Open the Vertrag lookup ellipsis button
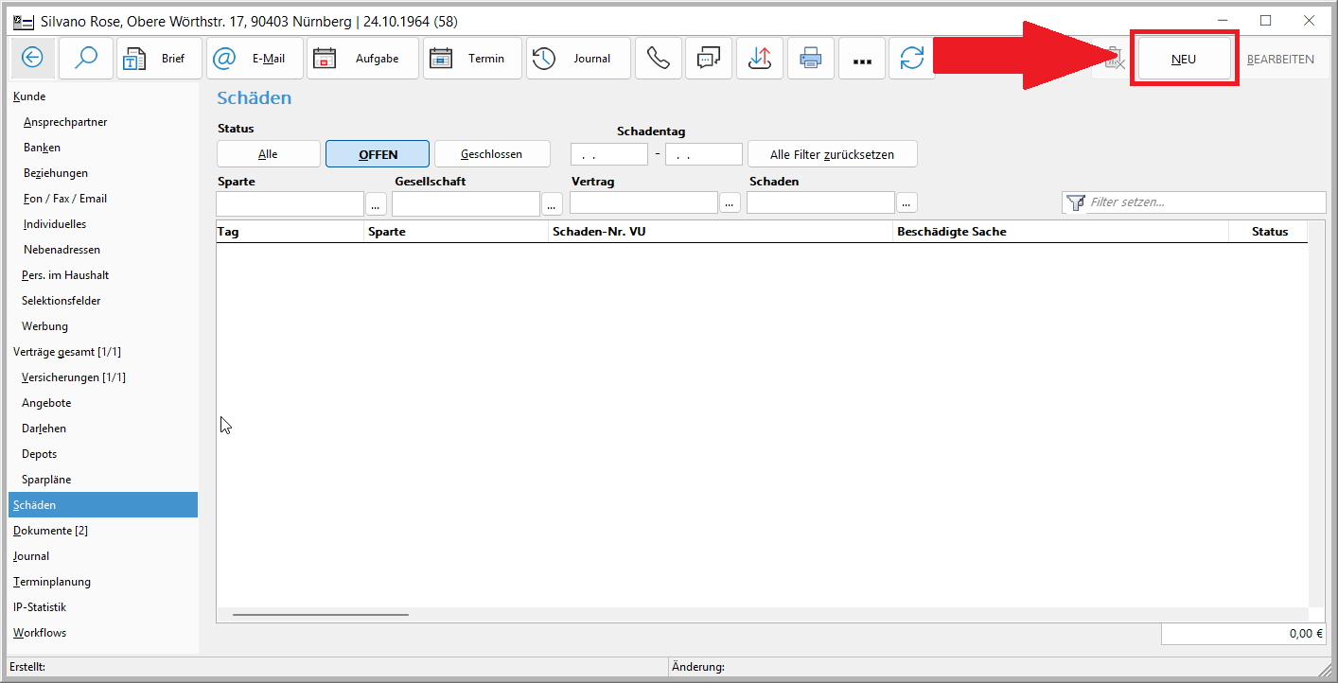 (730, 203)
